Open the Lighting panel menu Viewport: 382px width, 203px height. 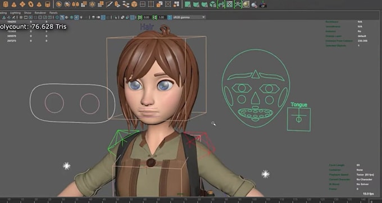pyautogui.click(x=15, y=13)
